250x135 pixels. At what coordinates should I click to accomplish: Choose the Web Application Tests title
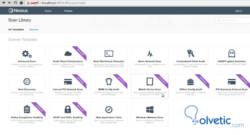[x=109, y=117]
